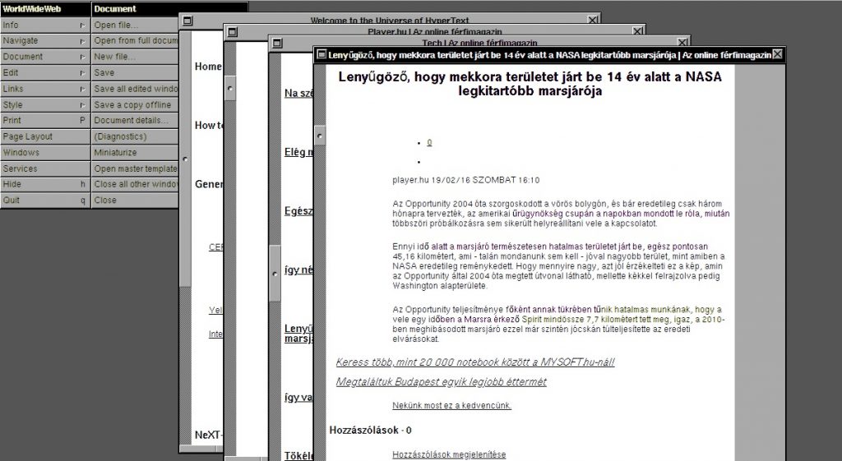
Task: Click the scroll knob of the front article window
Action: click(320, 133)
